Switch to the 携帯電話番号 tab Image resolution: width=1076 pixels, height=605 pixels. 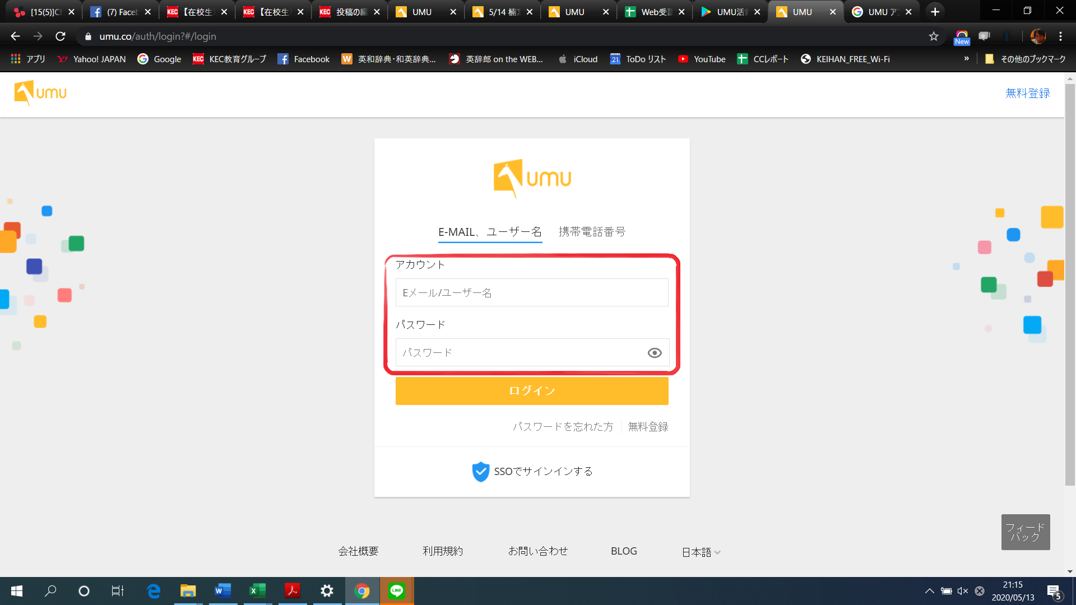tap(592, 231)
